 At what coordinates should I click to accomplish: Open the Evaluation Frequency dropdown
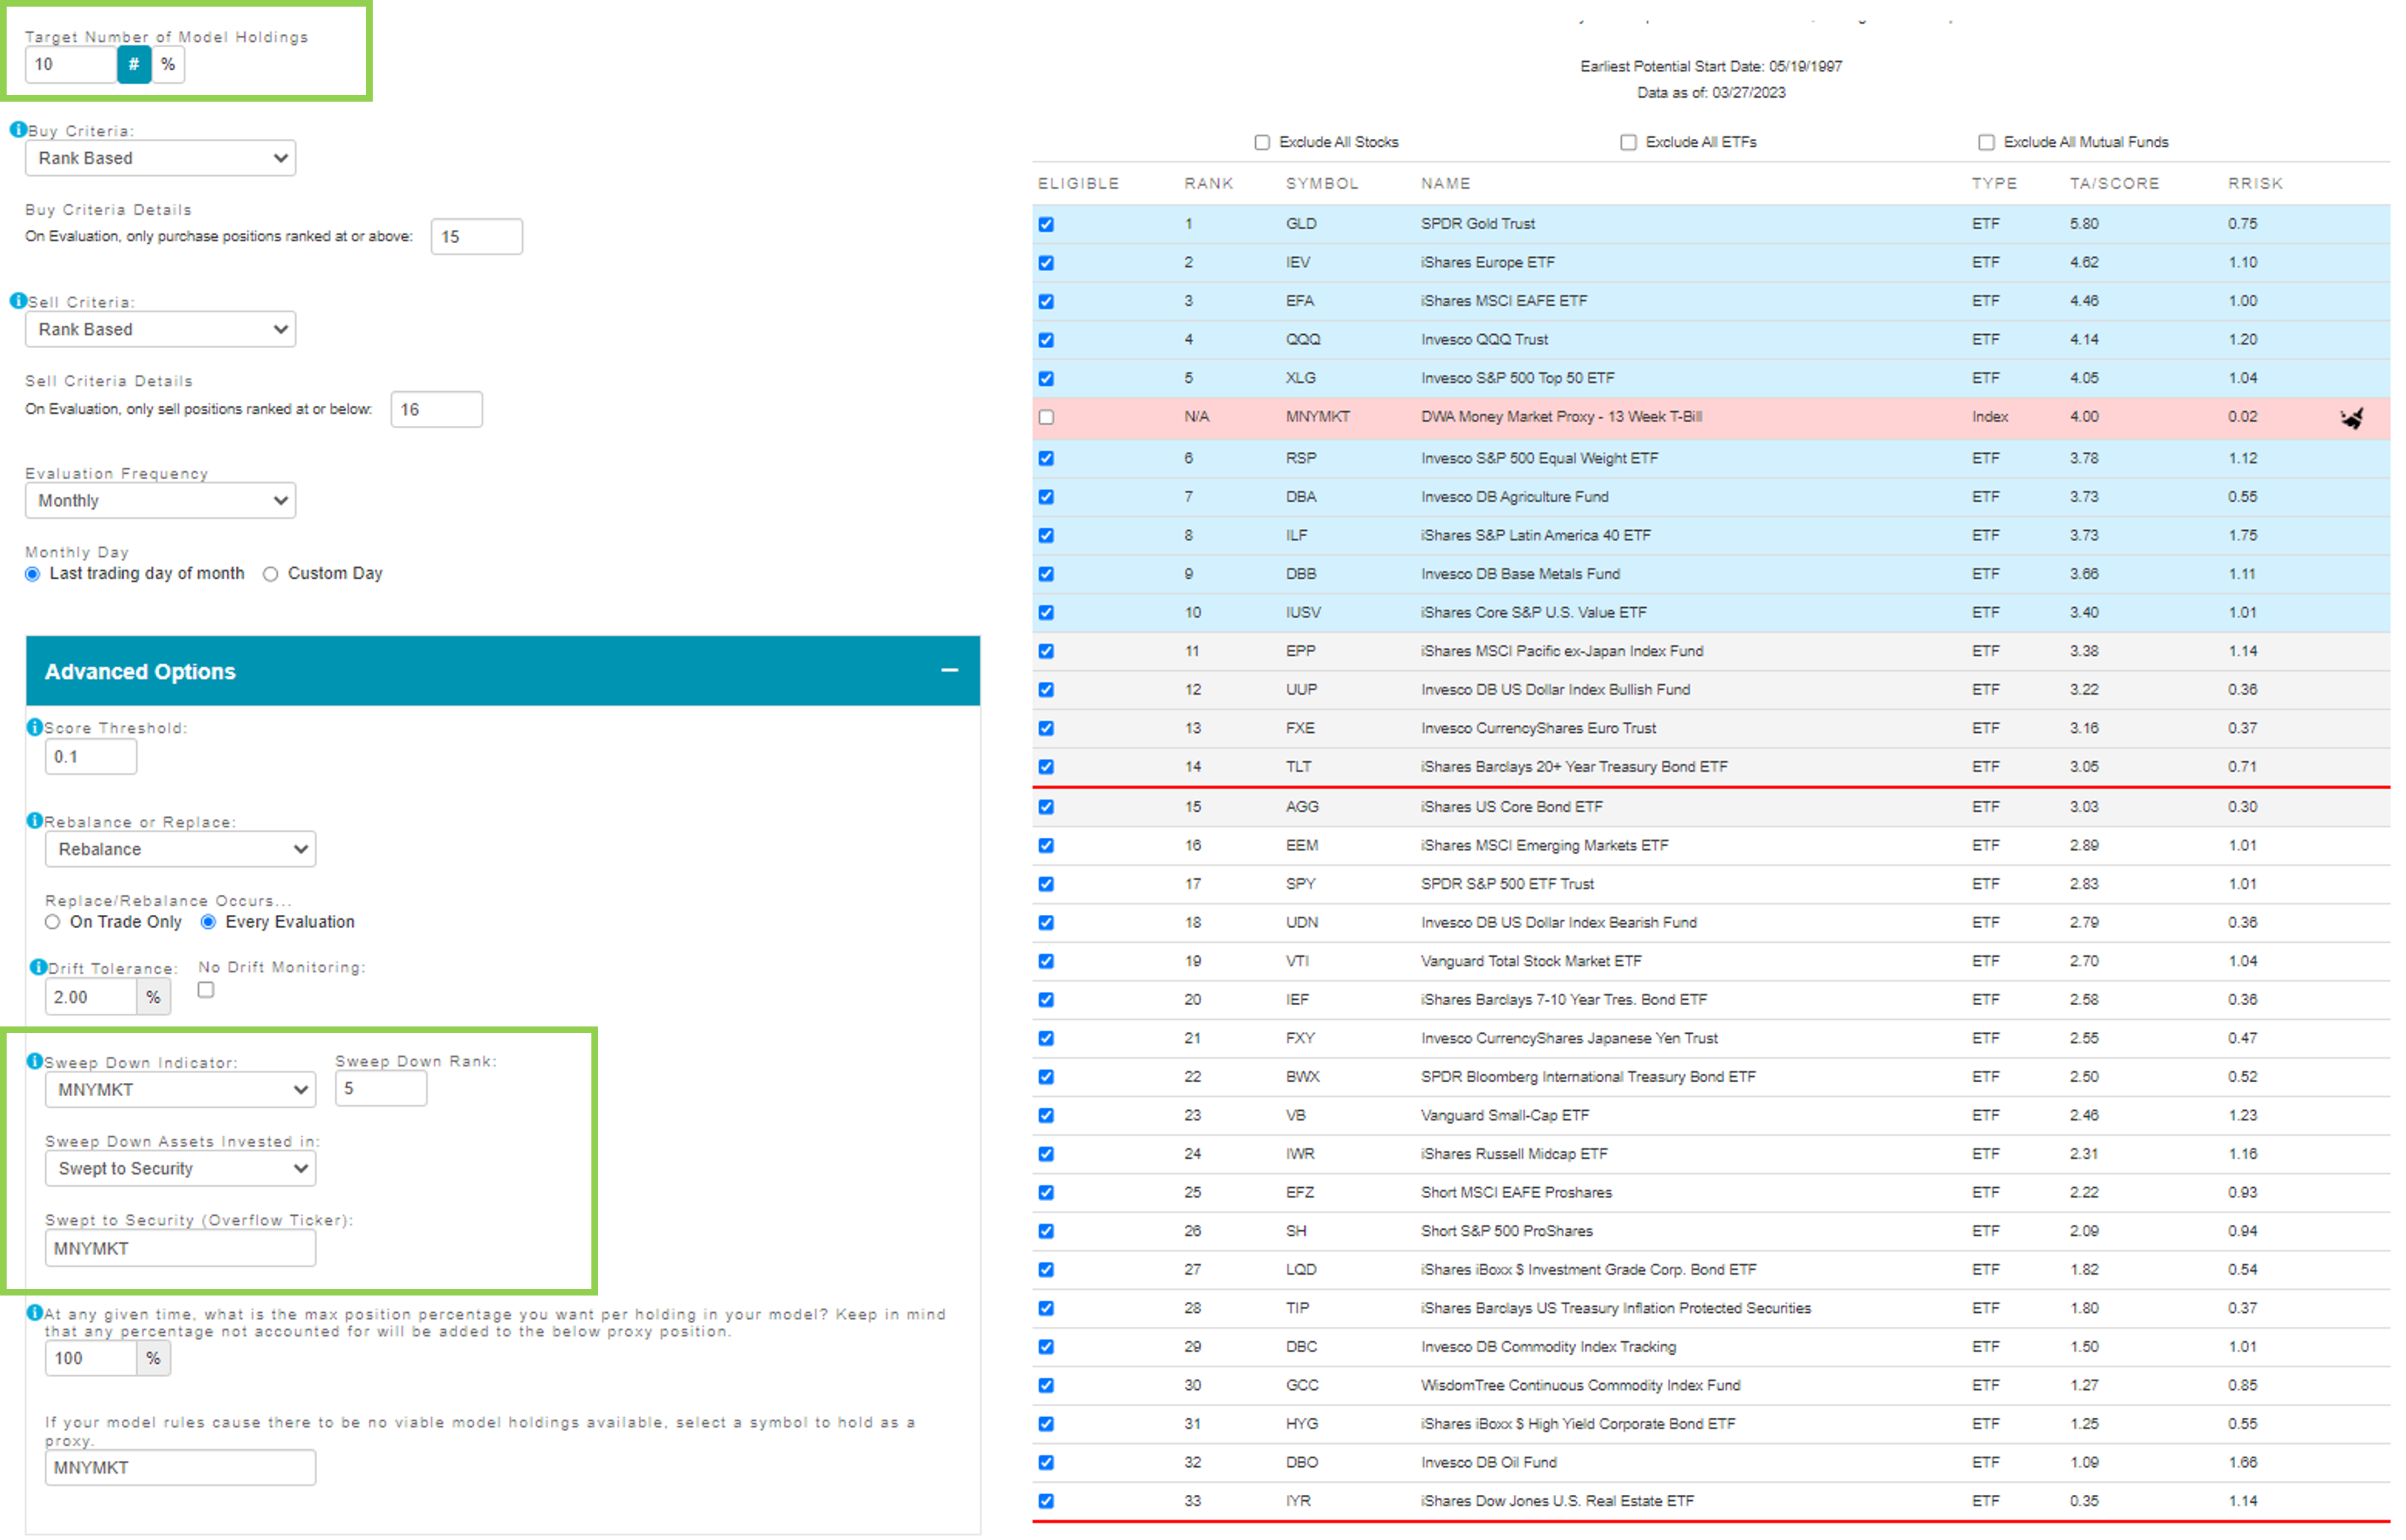point(161,501)
